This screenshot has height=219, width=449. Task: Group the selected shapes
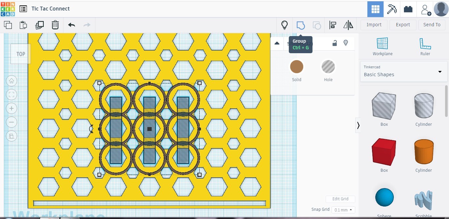pyautogui.click(x=301, y=25)
